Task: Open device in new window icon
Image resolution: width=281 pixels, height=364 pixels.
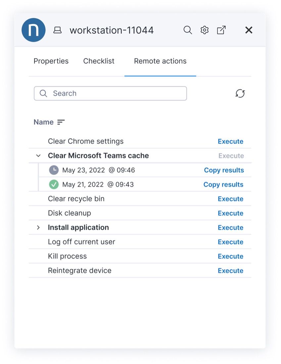Action: (x=221, y=30)
